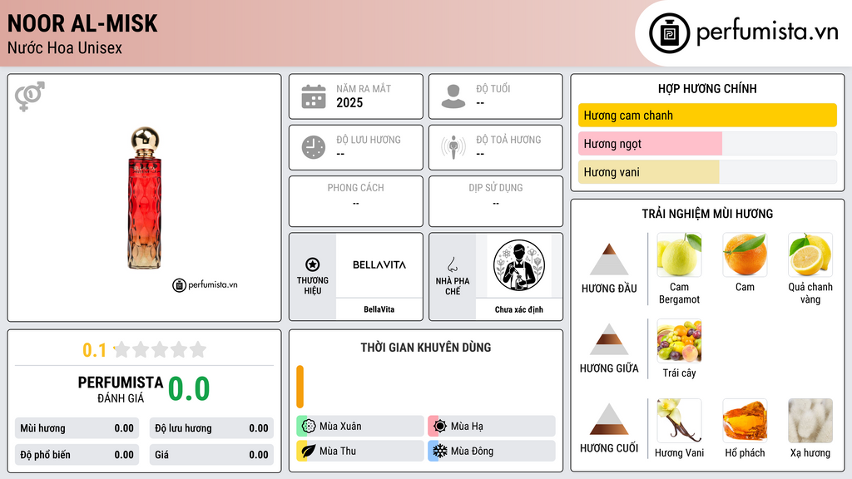Screen dimensions: 852x479
Task: Click the Perfumista đánh giá label
Action: click(121, 389)
